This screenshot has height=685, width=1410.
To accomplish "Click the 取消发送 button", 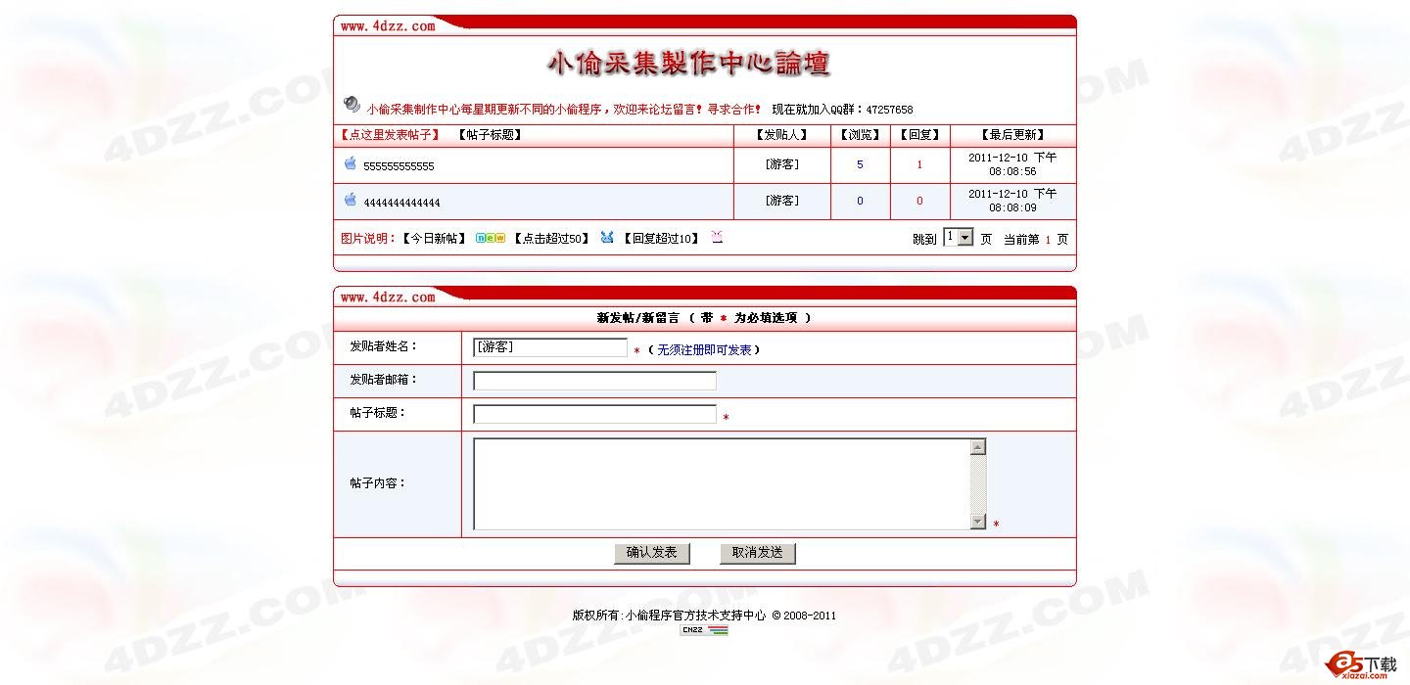I will pyautogui.click(x=758, y=553).
